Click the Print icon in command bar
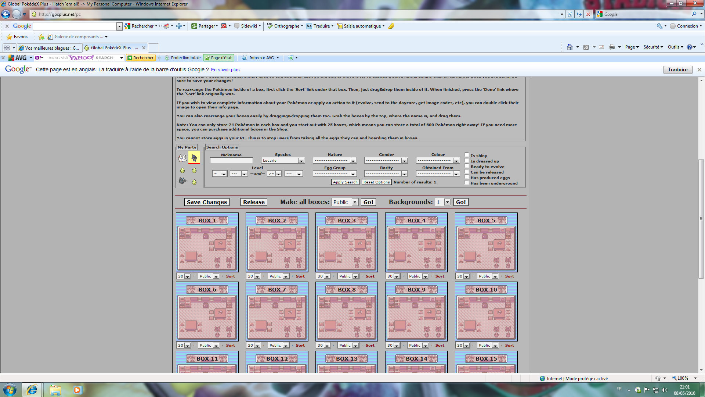Viewport: 705px width, 397px height. coord(612,47)
